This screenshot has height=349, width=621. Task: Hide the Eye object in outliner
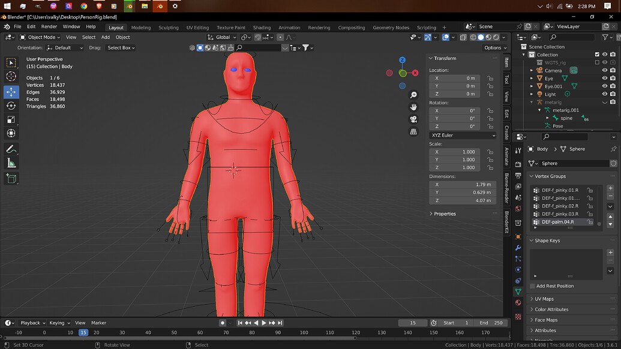605,79
